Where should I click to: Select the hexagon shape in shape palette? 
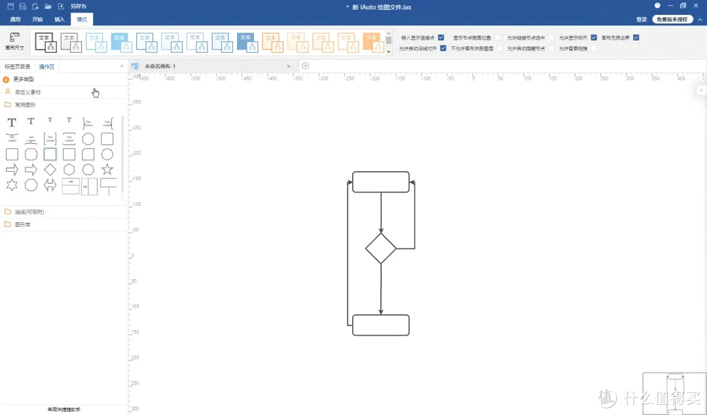pyautogui.click(x=69, y=170)
